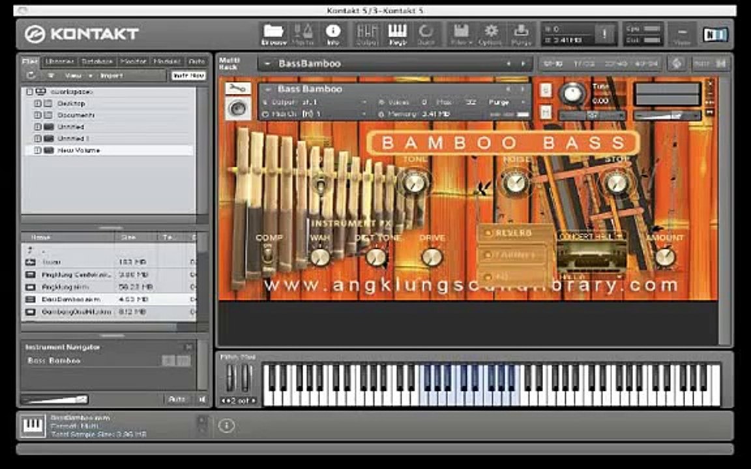Open the Browse folder icon
The width and height of the screenshot is (751, 469).
(274, 35)
